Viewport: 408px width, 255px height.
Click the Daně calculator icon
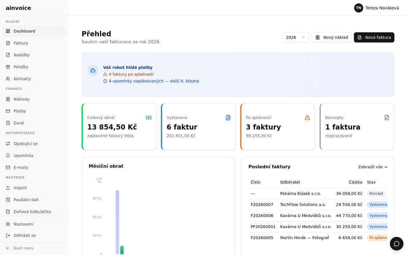(8, 123)
